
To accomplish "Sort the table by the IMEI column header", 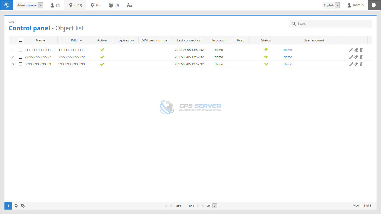I will pos(74,40).
